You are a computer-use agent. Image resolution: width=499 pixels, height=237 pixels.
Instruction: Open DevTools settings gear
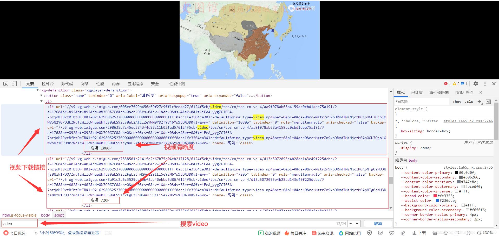pyautogui.click(x=476, y=84)
